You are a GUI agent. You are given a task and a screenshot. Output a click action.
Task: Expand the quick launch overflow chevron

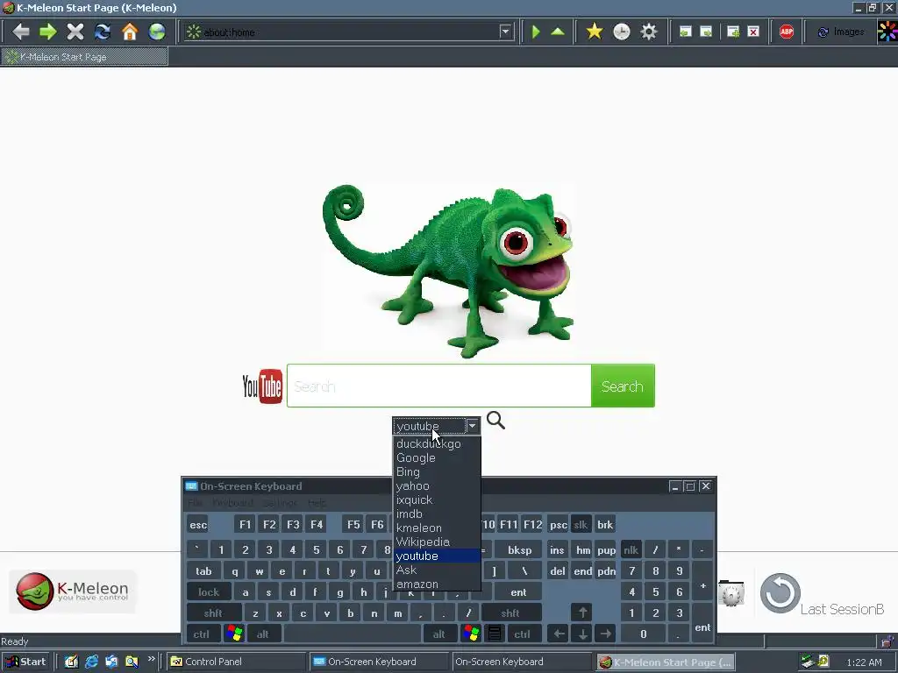(151, 659)
